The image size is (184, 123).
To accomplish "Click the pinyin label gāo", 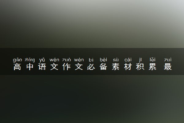I will tap(17, 60).
